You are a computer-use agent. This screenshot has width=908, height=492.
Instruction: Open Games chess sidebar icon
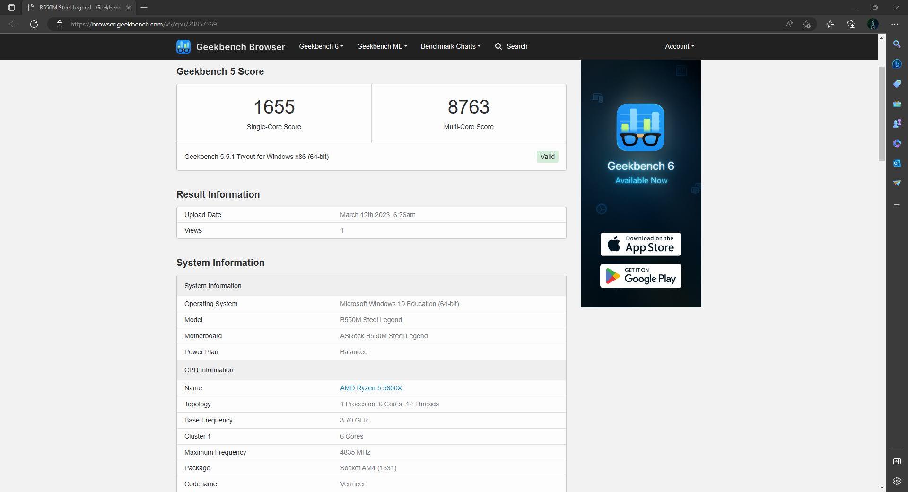point(897,123)
